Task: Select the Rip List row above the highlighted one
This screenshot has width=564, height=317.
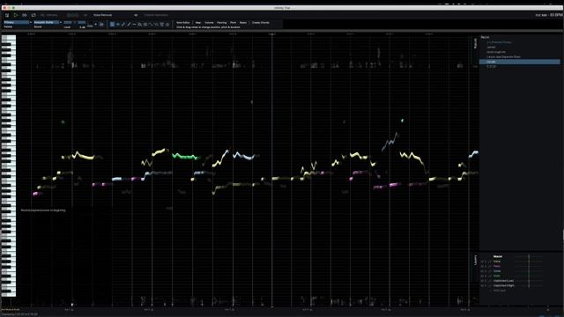Action: (x=519, y=56)
